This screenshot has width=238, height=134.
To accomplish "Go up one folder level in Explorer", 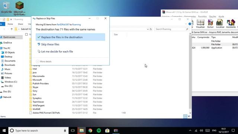I will pyautogui.click(x=12, y=29).
